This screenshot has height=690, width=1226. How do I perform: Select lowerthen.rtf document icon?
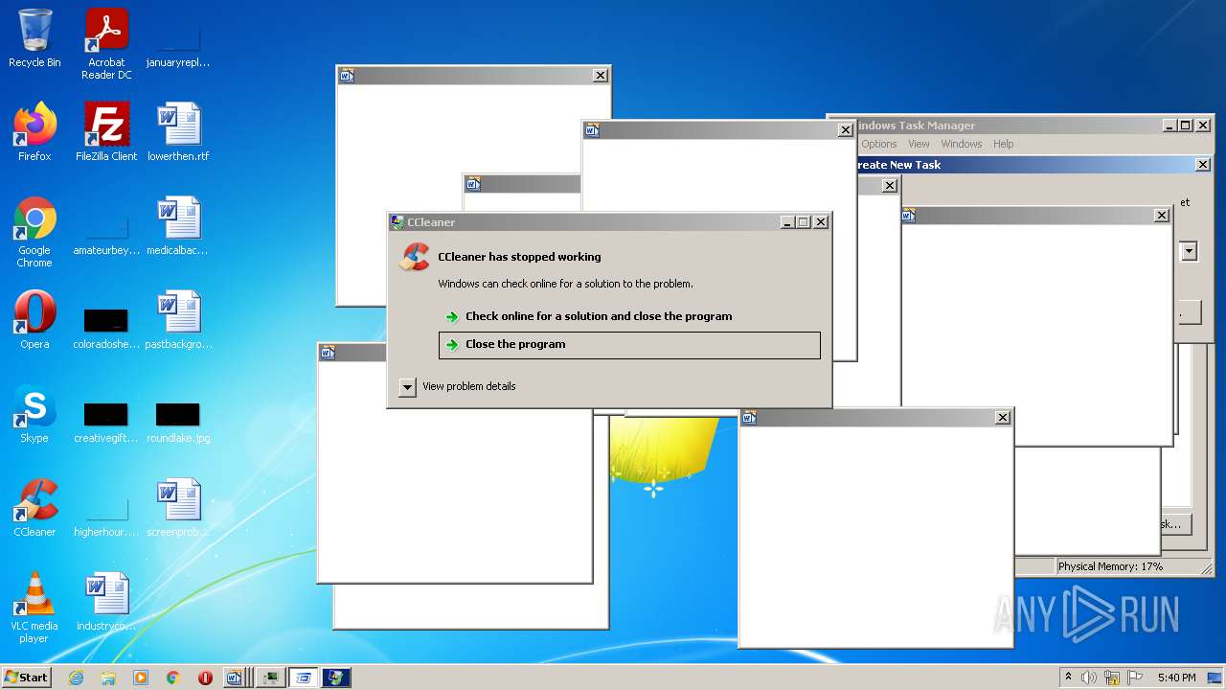coord(178,132)
